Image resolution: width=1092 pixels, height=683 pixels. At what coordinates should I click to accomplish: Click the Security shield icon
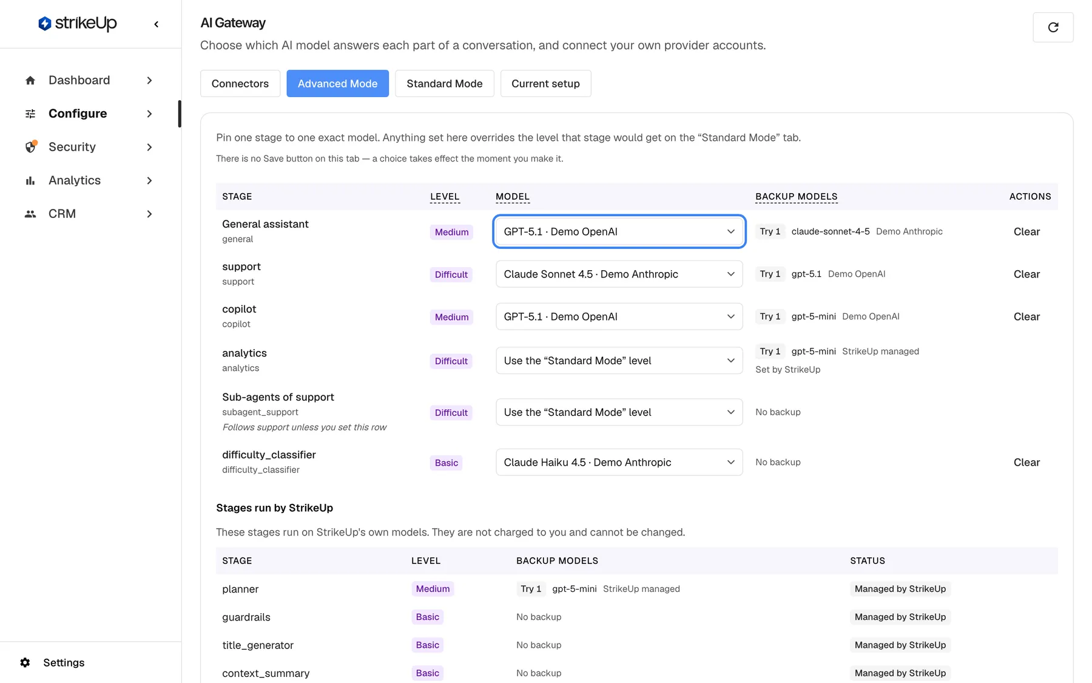pos(31,147)
